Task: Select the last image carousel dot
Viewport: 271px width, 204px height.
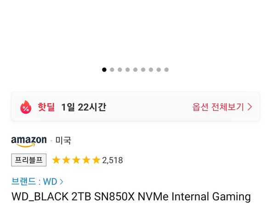Action: 166,70
